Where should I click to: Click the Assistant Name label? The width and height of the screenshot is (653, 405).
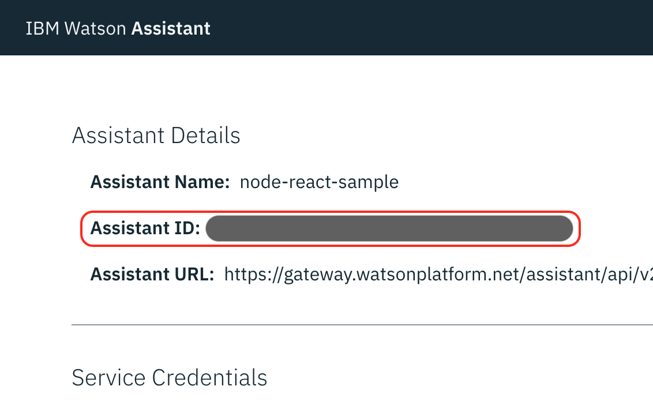point(160,182)
